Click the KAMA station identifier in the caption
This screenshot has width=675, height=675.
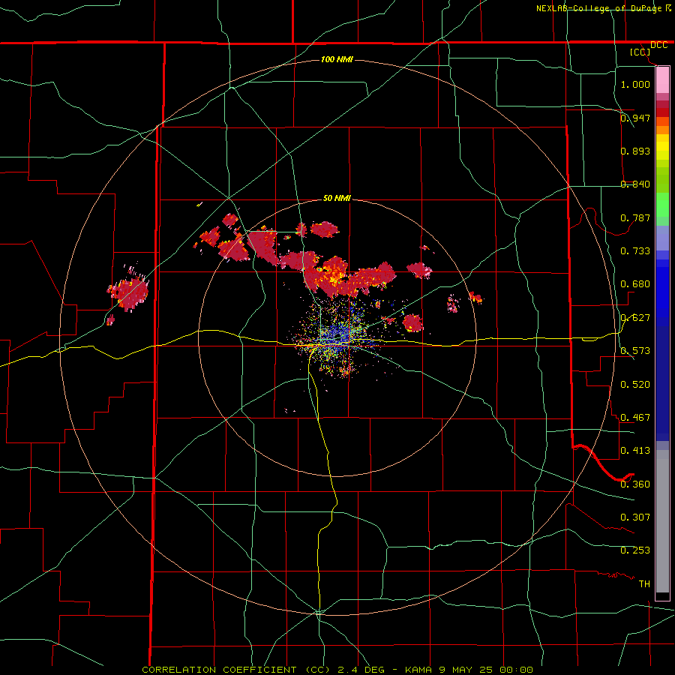coord(417,670)
